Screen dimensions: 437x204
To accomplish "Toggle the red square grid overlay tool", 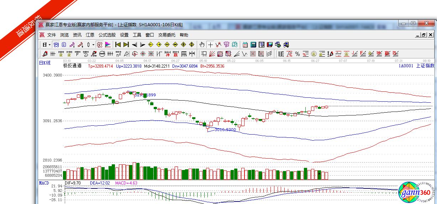I will pos(253,54).
